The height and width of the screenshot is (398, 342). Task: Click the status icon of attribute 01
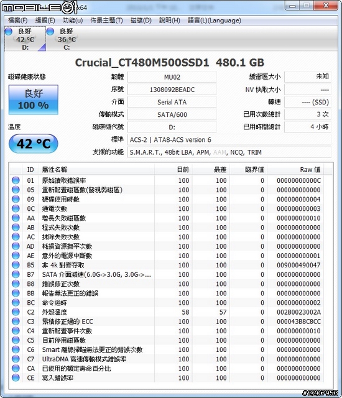pos(16,180)
